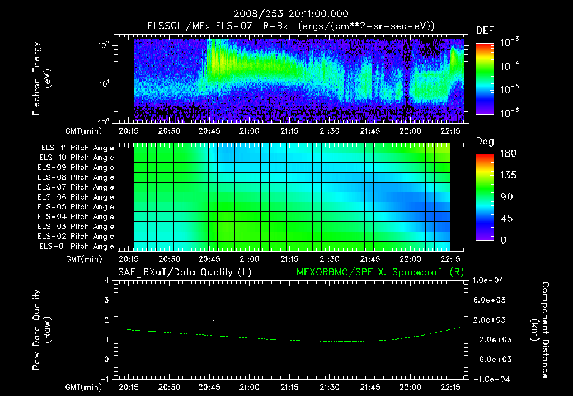
Task: Click the Deg pitch angle color bar
Action: point(485,197)
